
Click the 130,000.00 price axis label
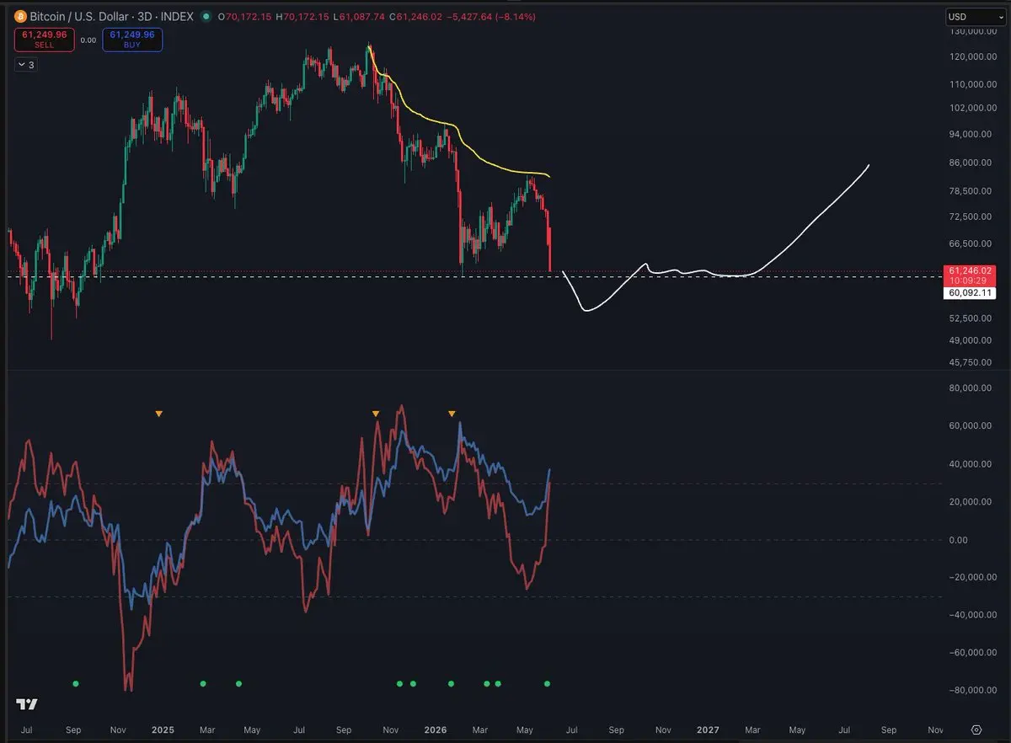pos(973,32)
